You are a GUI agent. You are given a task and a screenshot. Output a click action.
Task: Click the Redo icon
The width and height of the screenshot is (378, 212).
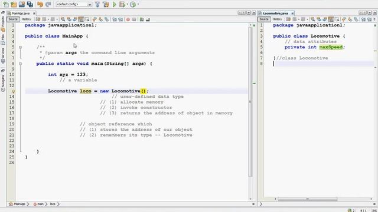48,4
